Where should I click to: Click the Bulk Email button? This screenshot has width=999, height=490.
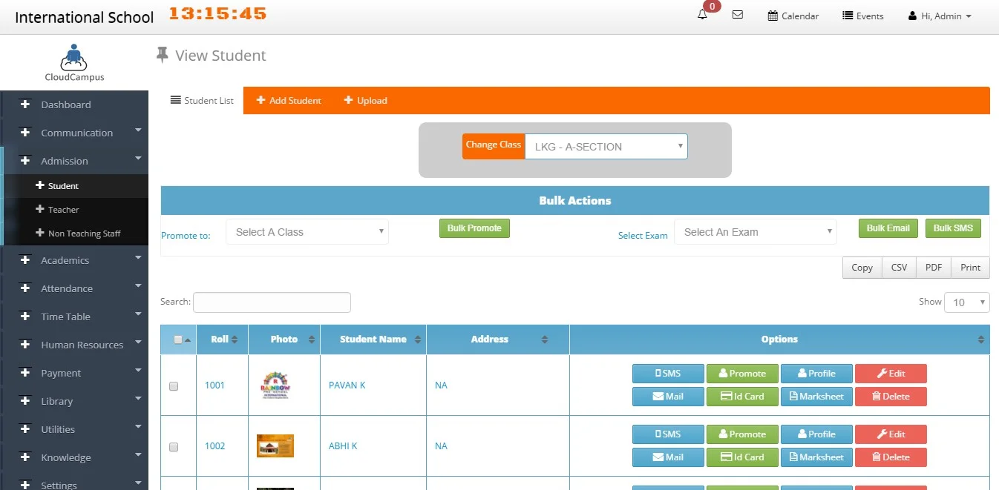pyautogui.click(x=888, y=228)
